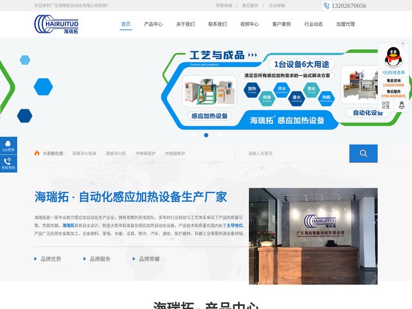Click hot search term 高频淬火机
The height and width of the screenshot is (309, 412).
(116, 153)
